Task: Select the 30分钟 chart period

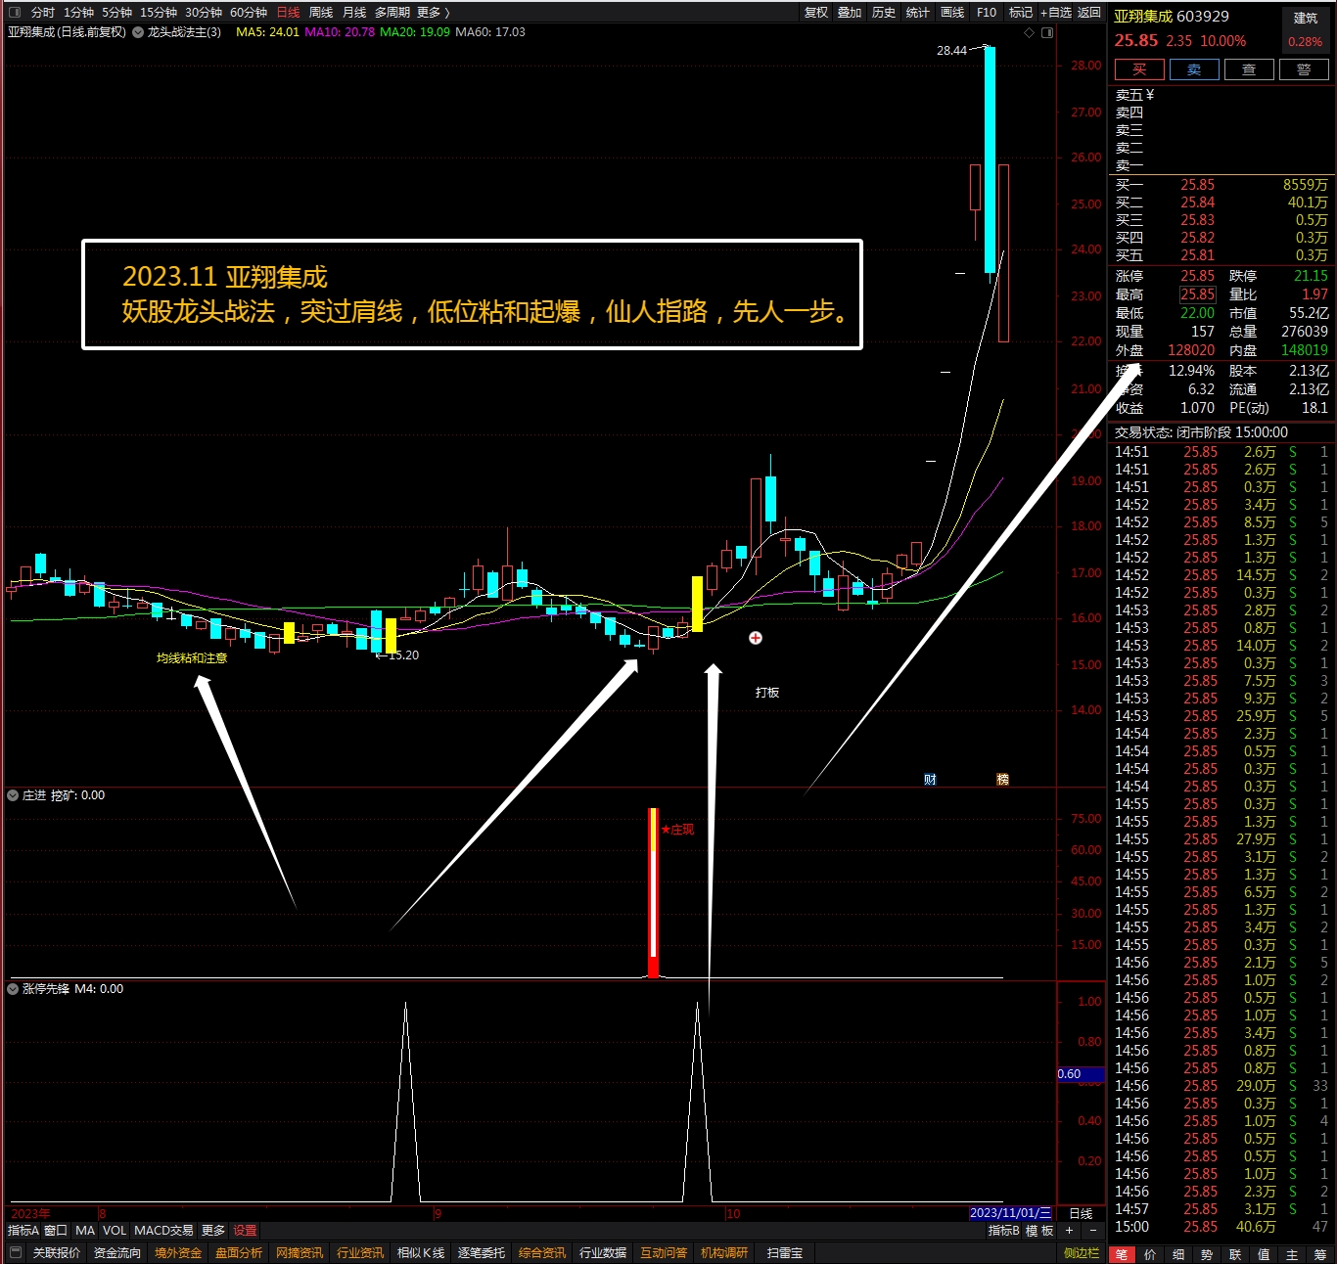Action: point(204,13)
